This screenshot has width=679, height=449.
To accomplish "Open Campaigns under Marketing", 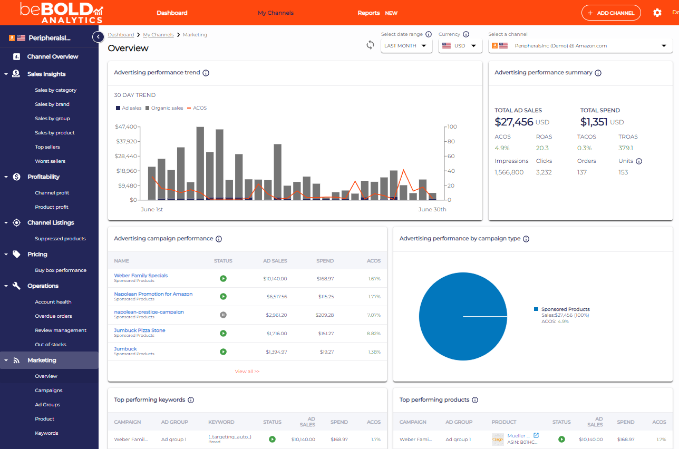I will (x=48, y=391).
